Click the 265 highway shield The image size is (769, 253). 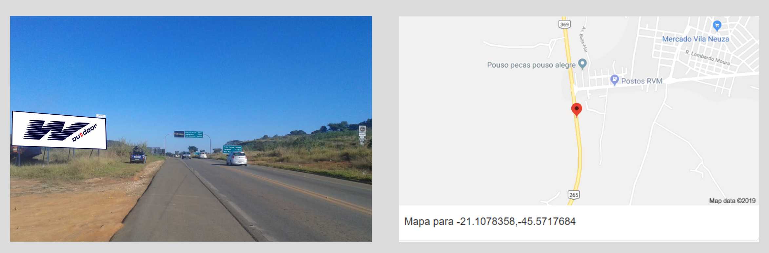pyautogui.click(x=574, y=195)
